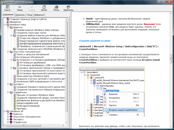The height and width of the screenshot is (130, 174).
Task: Collapse the Установка приложений tree node
Action: [x=11, y=68]
